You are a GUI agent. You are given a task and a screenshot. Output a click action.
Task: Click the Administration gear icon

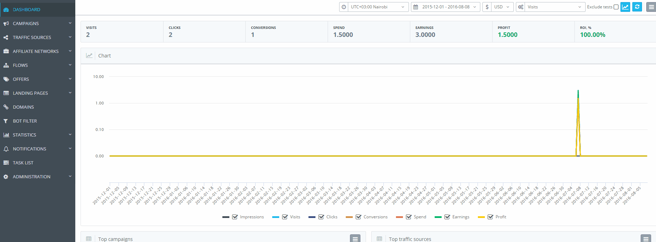pyautogui.click(x=6, y=177)
